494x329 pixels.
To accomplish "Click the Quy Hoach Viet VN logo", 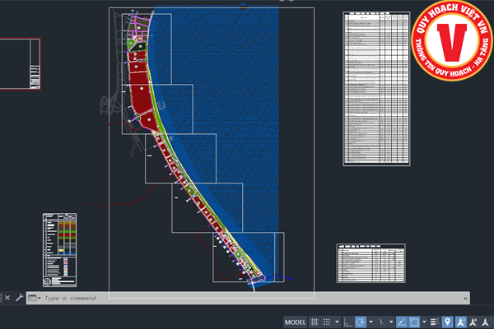I will coord(451,41).
